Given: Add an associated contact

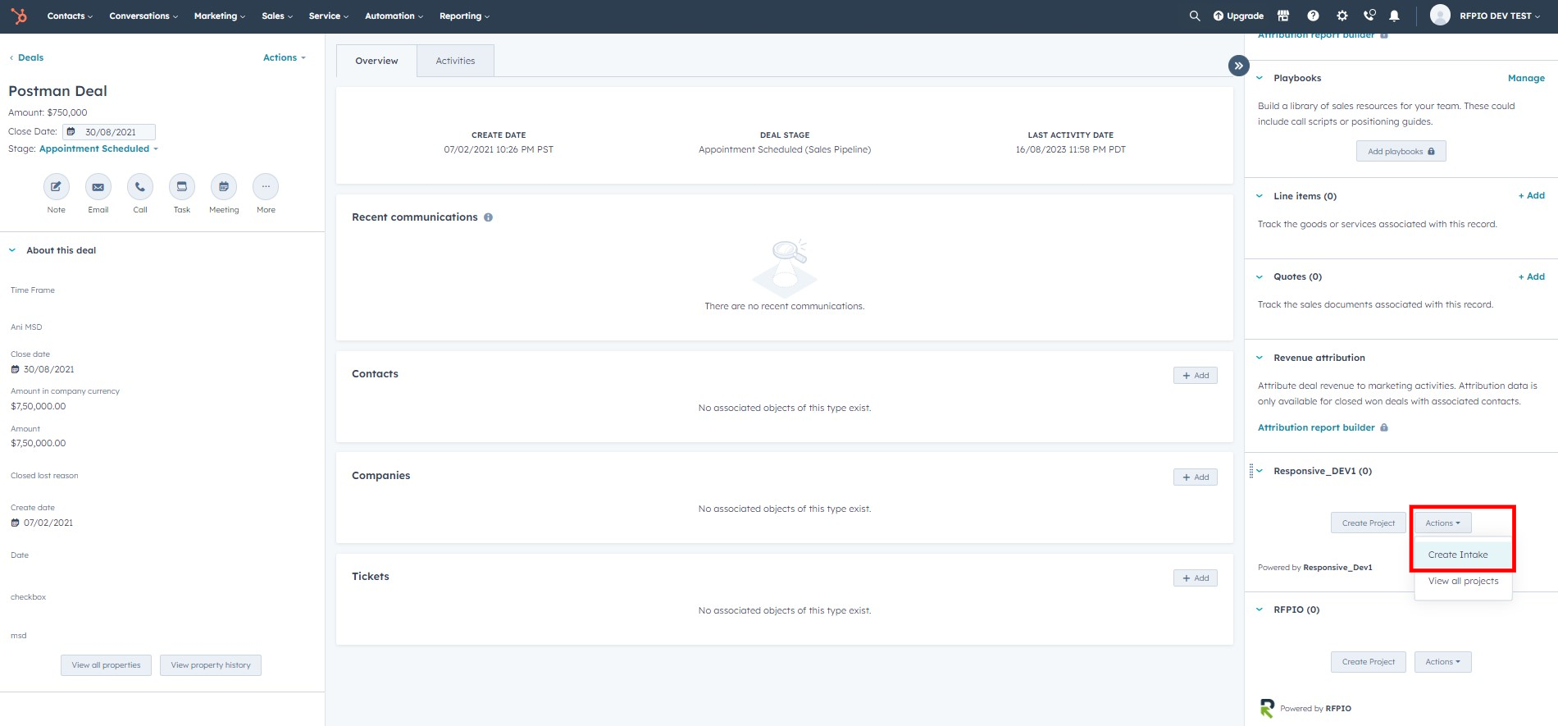Looking at the screenshot, I should 1195,376.
